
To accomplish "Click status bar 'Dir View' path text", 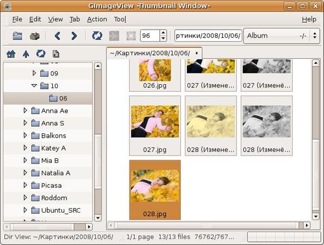I will pos(58,237).
